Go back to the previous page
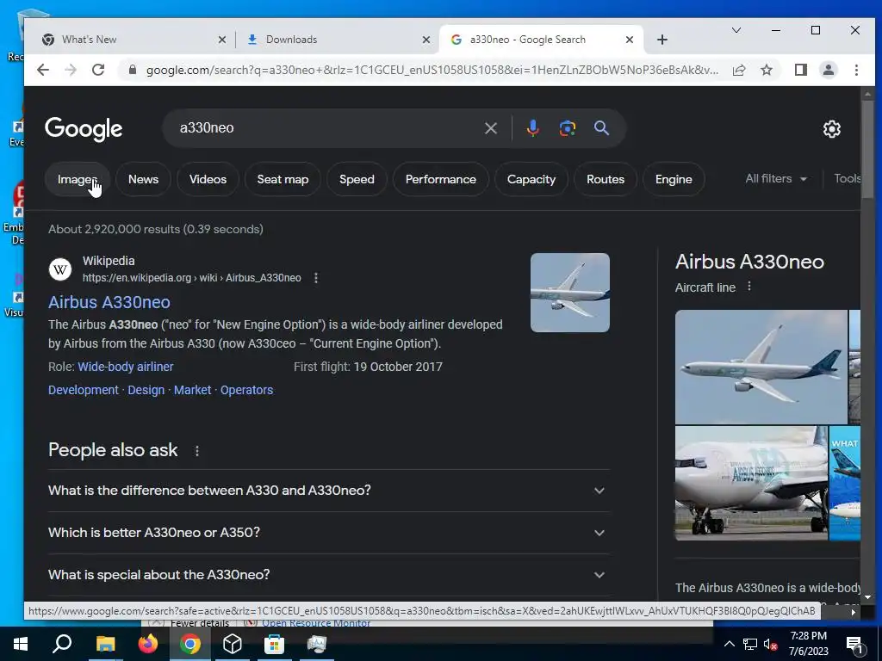Image resolution: width=882 pixels, height=661 pixels. point(43,70)
